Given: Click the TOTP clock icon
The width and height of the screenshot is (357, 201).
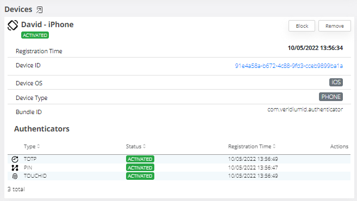Looking at the screenshot, I should (15, 159).
